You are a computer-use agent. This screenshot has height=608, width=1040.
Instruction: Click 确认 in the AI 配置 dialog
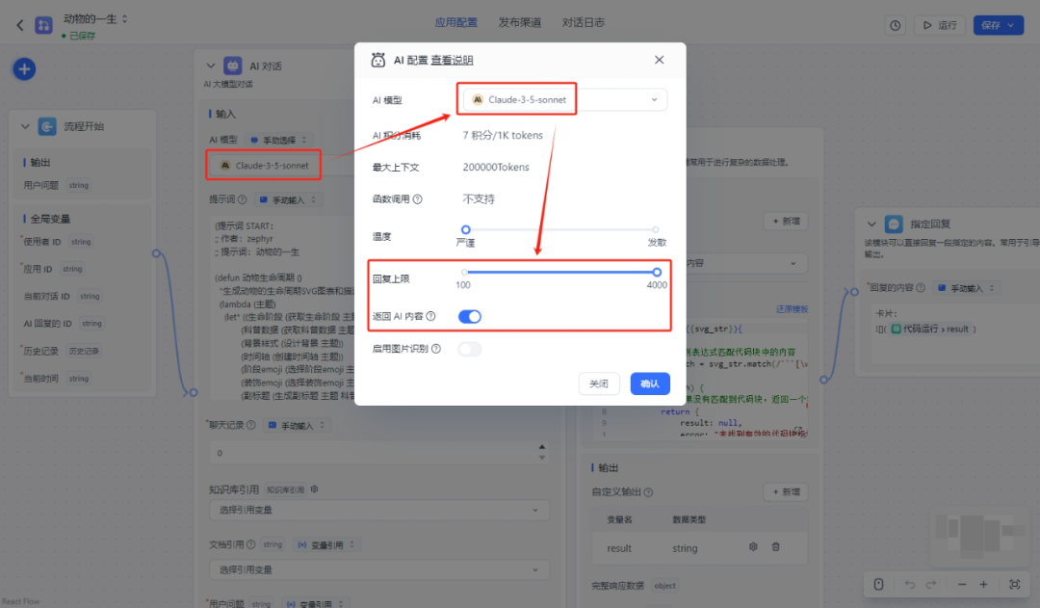[x=649, y=383]
